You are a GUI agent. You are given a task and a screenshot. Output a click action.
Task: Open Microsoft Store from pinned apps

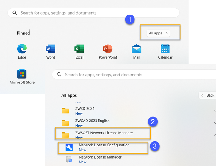point(22,77)
